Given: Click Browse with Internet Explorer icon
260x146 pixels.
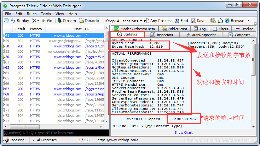Looking at the screenshot, I should (x=234, y=21).
